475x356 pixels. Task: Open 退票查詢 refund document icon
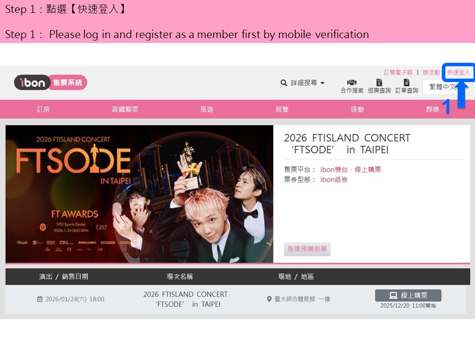point(379,83)
